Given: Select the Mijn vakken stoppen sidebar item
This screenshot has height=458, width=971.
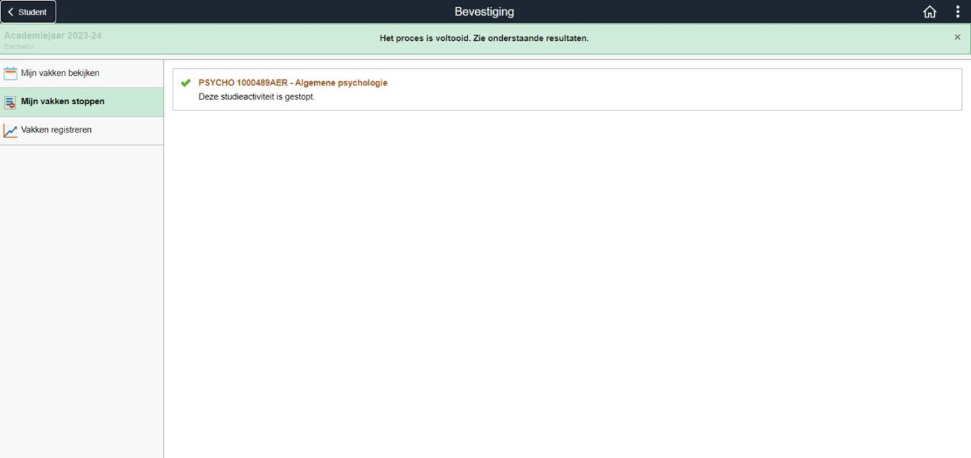Looking at the screenshot, I should pyautogui.click(x=62, y=101).
